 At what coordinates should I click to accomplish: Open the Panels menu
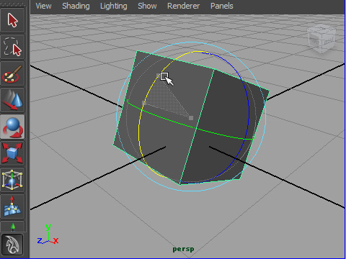pyautogui.click(x=222, y=6)
